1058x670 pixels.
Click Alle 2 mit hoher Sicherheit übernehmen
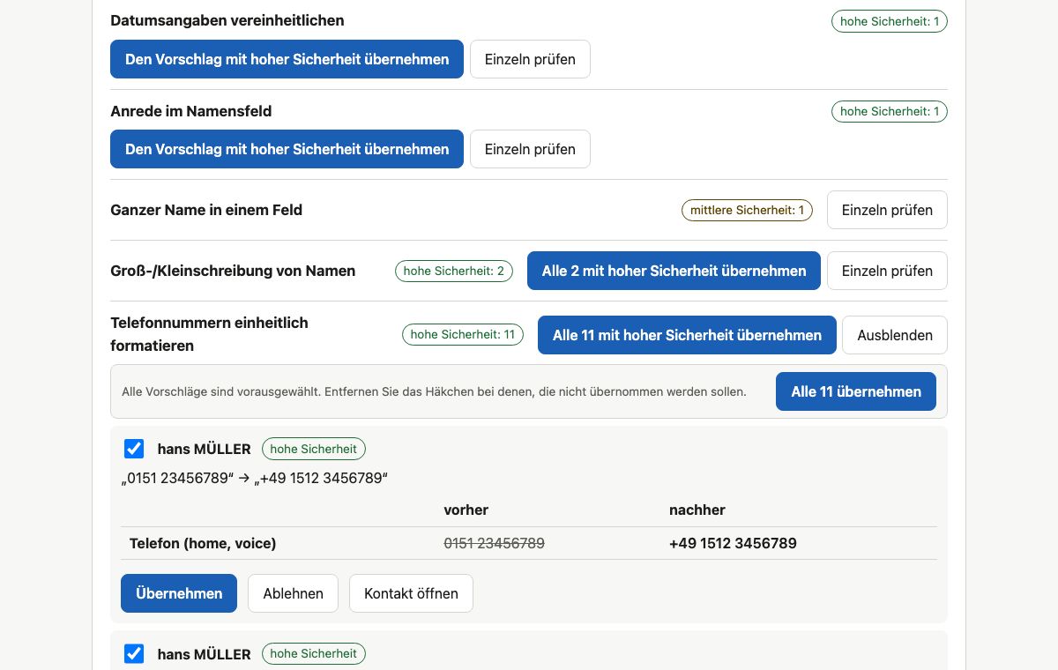pos(674,271)
